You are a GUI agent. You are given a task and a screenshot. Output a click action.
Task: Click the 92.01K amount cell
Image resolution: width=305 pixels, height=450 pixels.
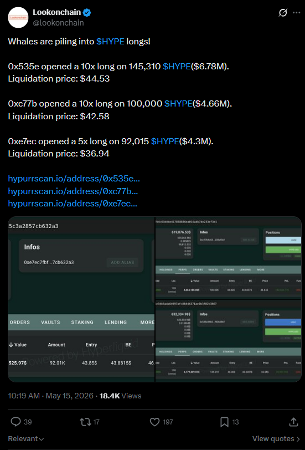click(x=57, y=363)
